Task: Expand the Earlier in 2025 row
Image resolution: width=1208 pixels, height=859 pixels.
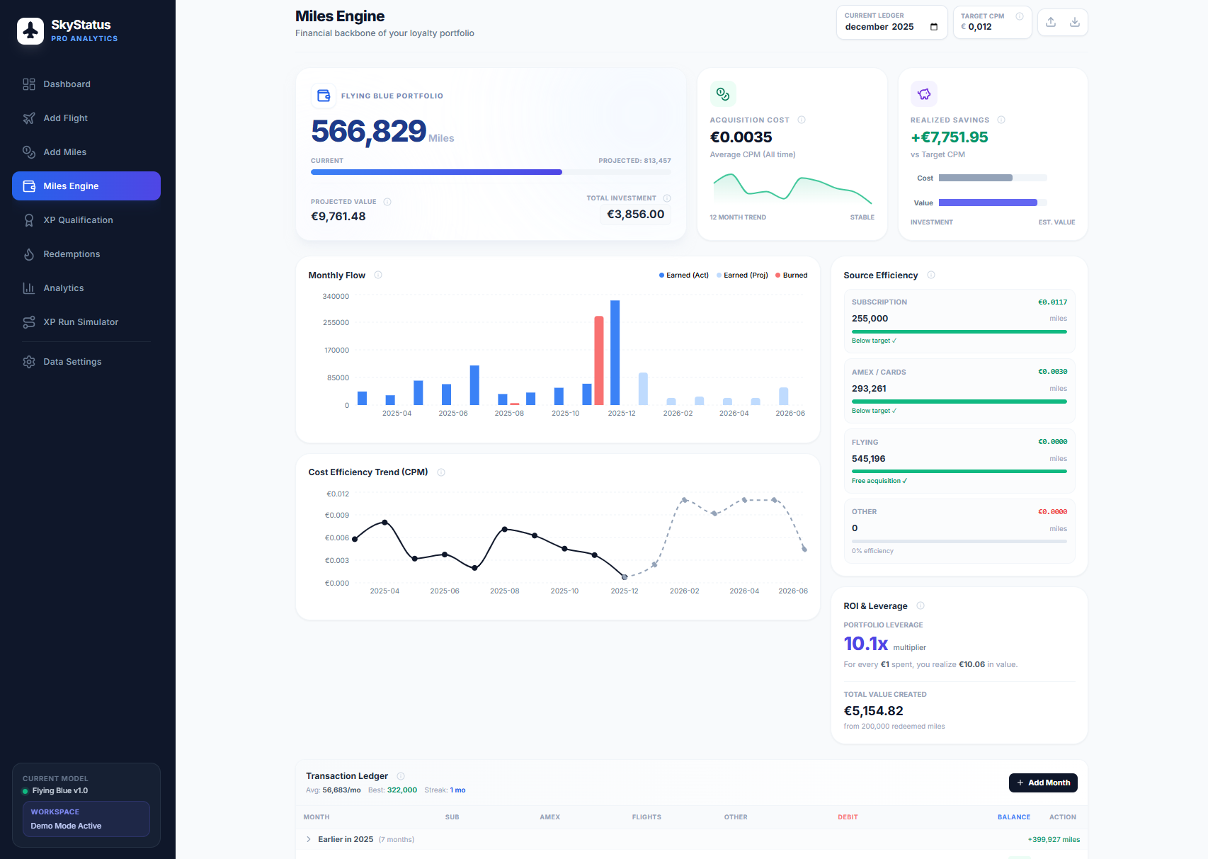Action: (x=309, y=839)
